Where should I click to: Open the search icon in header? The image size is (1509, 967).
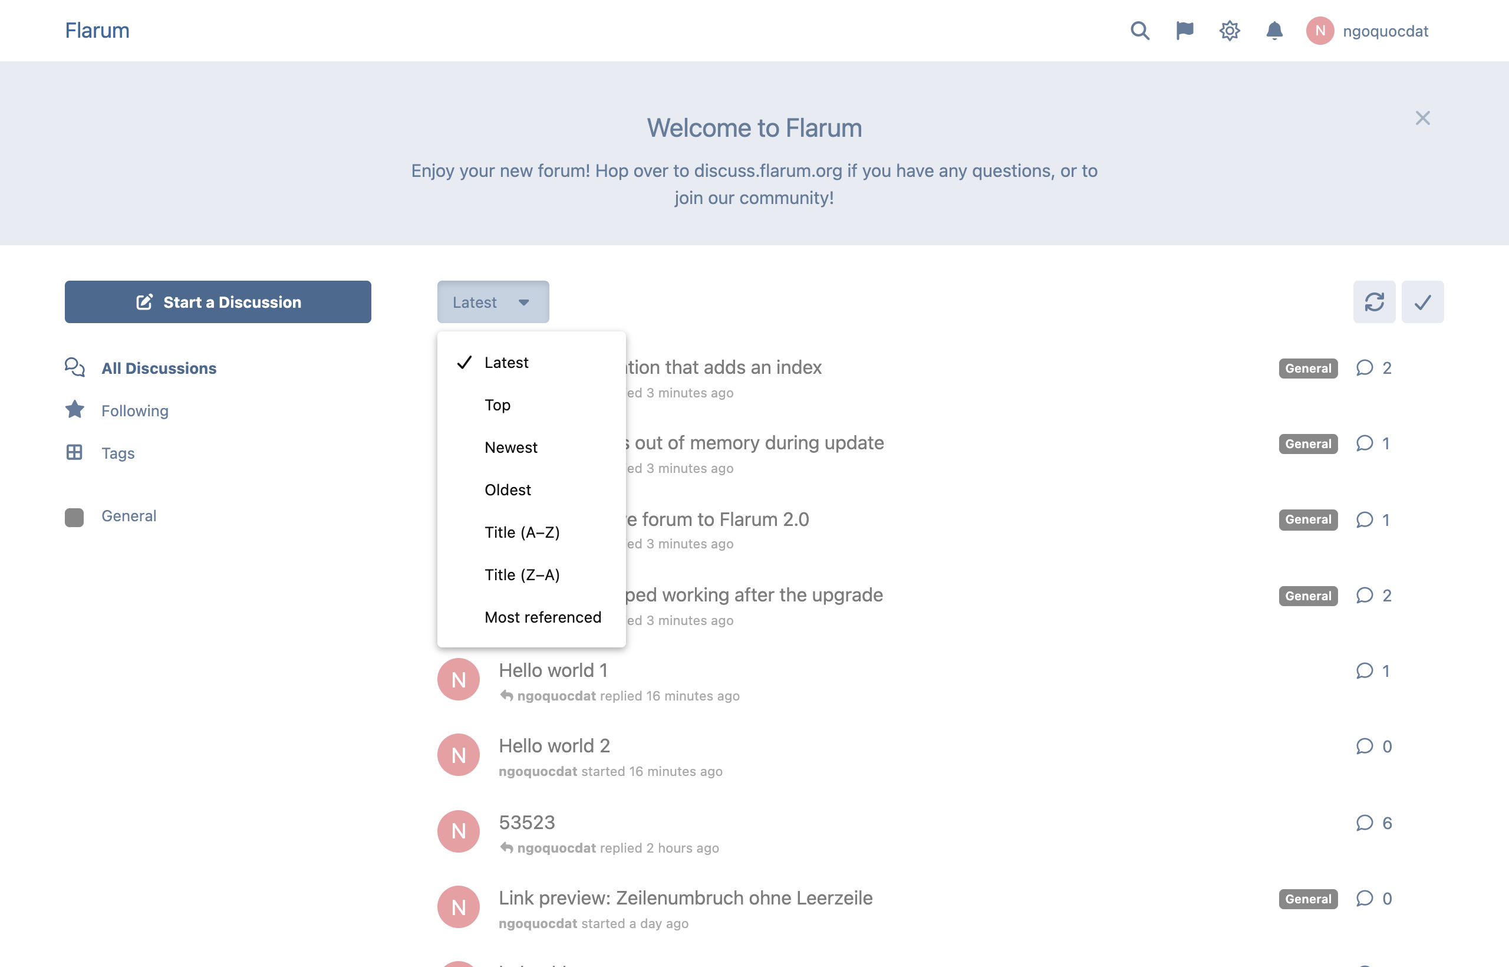1139,31
